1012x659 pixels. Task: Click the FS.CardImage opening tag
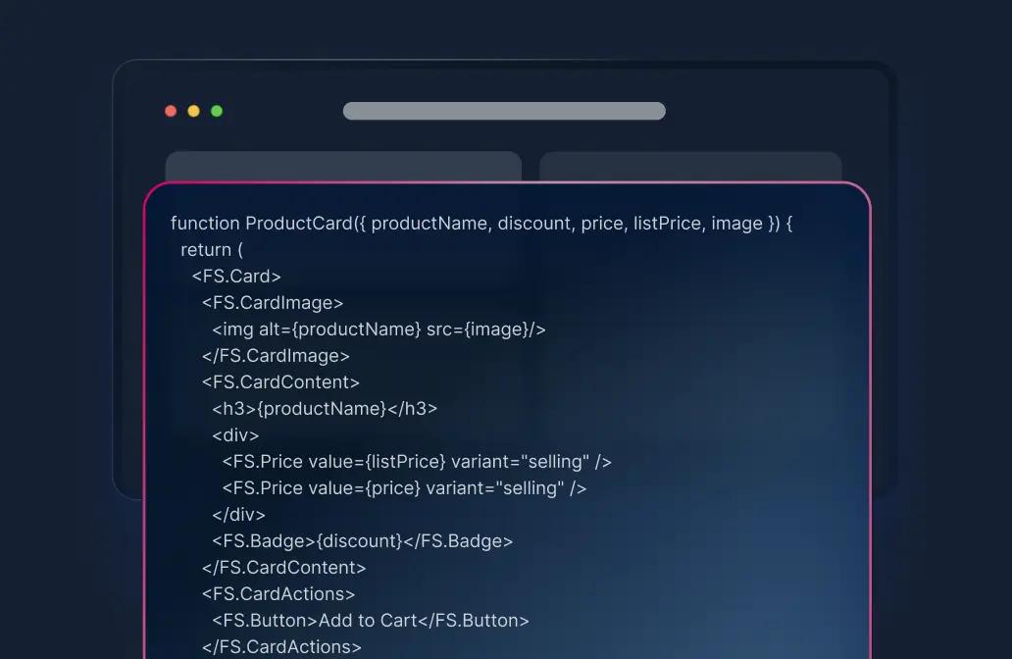click(272, 302)
